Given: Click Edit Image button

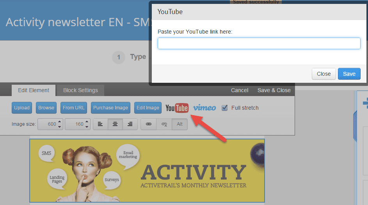Looking at the screenshot, I should (148, 108).
